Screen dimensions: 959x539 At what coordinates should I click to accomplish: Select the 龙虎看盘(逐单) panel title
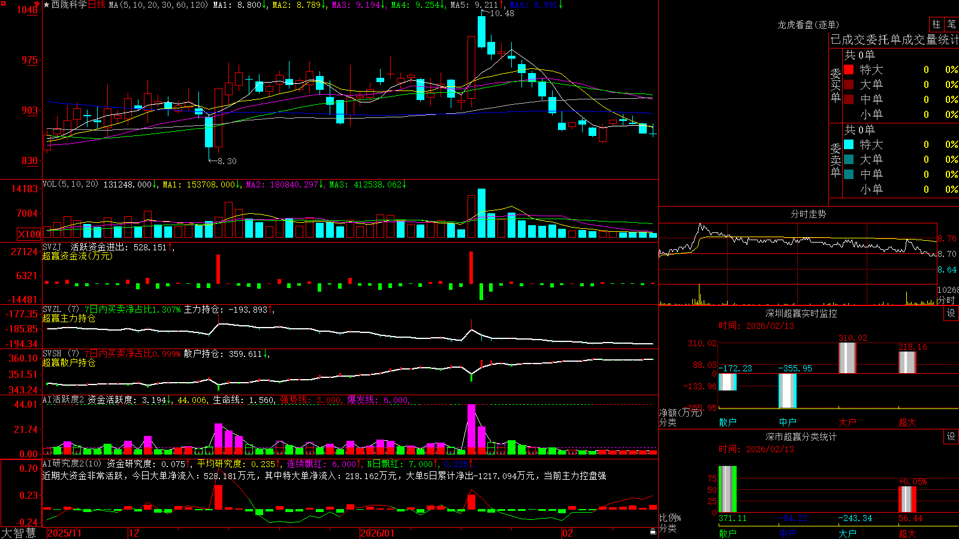coord(808,25)
